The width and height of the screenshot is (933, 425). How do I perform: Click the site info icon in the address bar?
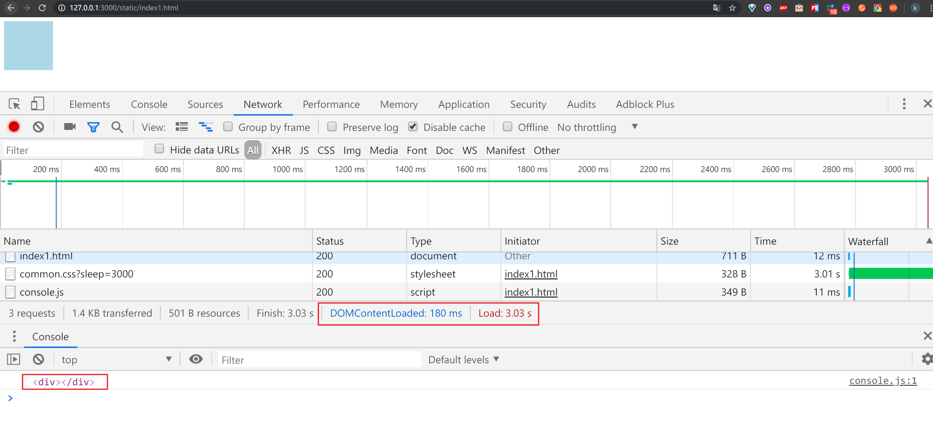click(x=62, y=8)
